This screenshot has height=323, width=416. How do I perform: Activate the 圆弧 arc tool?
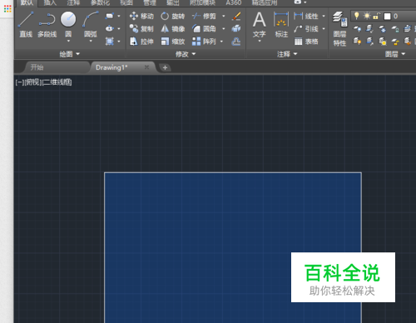[91, 25]
